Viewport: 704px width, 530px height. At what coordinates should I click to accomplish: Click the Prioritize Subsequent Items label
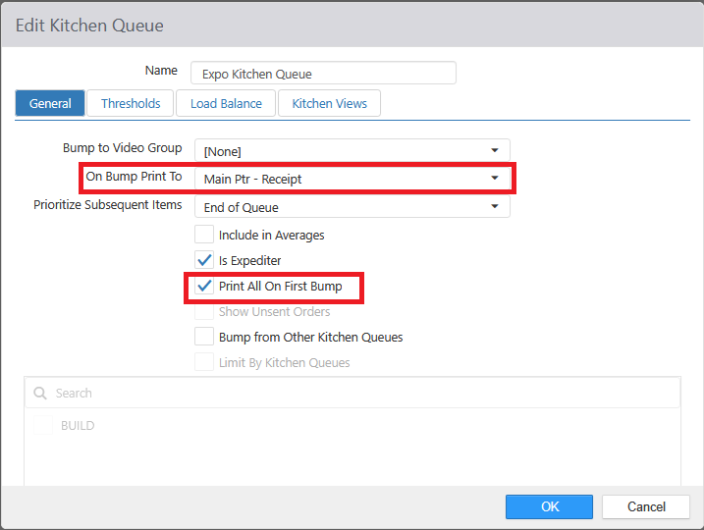tap(108, 205)
